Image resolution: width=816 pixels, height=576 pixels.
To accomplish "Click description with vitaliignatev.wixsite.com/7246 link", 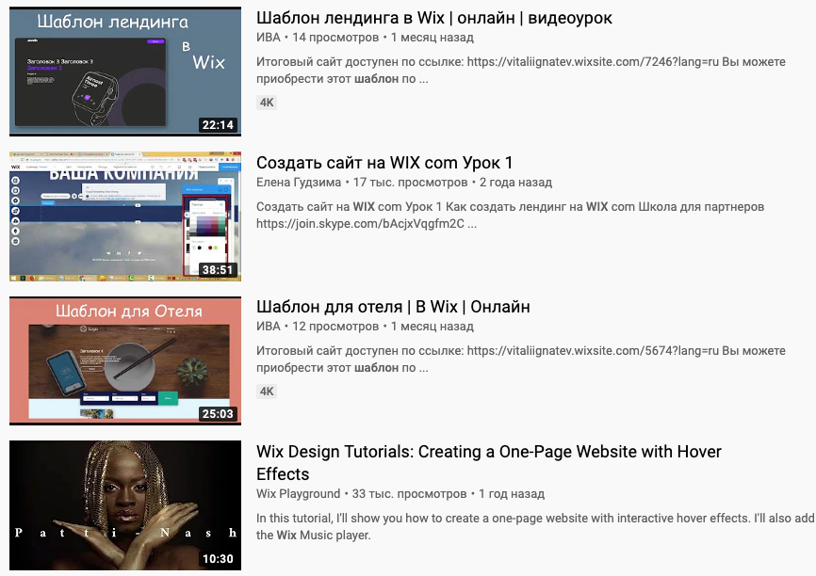I will pos(521,71).
